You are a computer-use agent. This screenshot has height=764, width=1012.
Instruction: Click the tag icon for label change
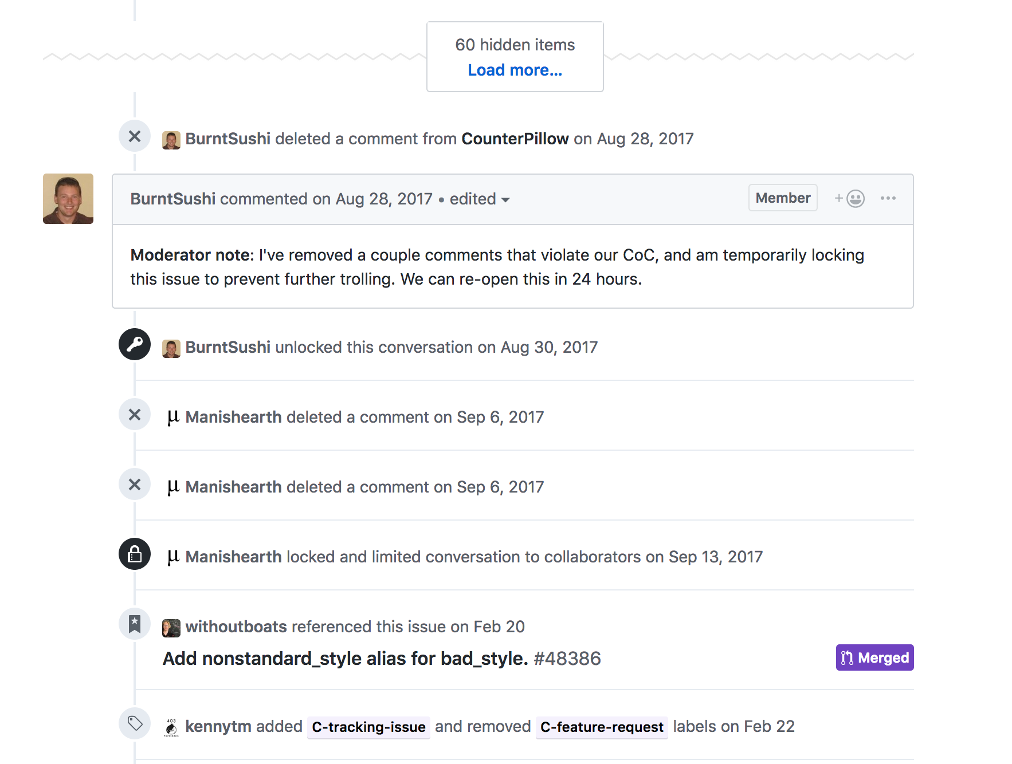[x=135, y=723]
